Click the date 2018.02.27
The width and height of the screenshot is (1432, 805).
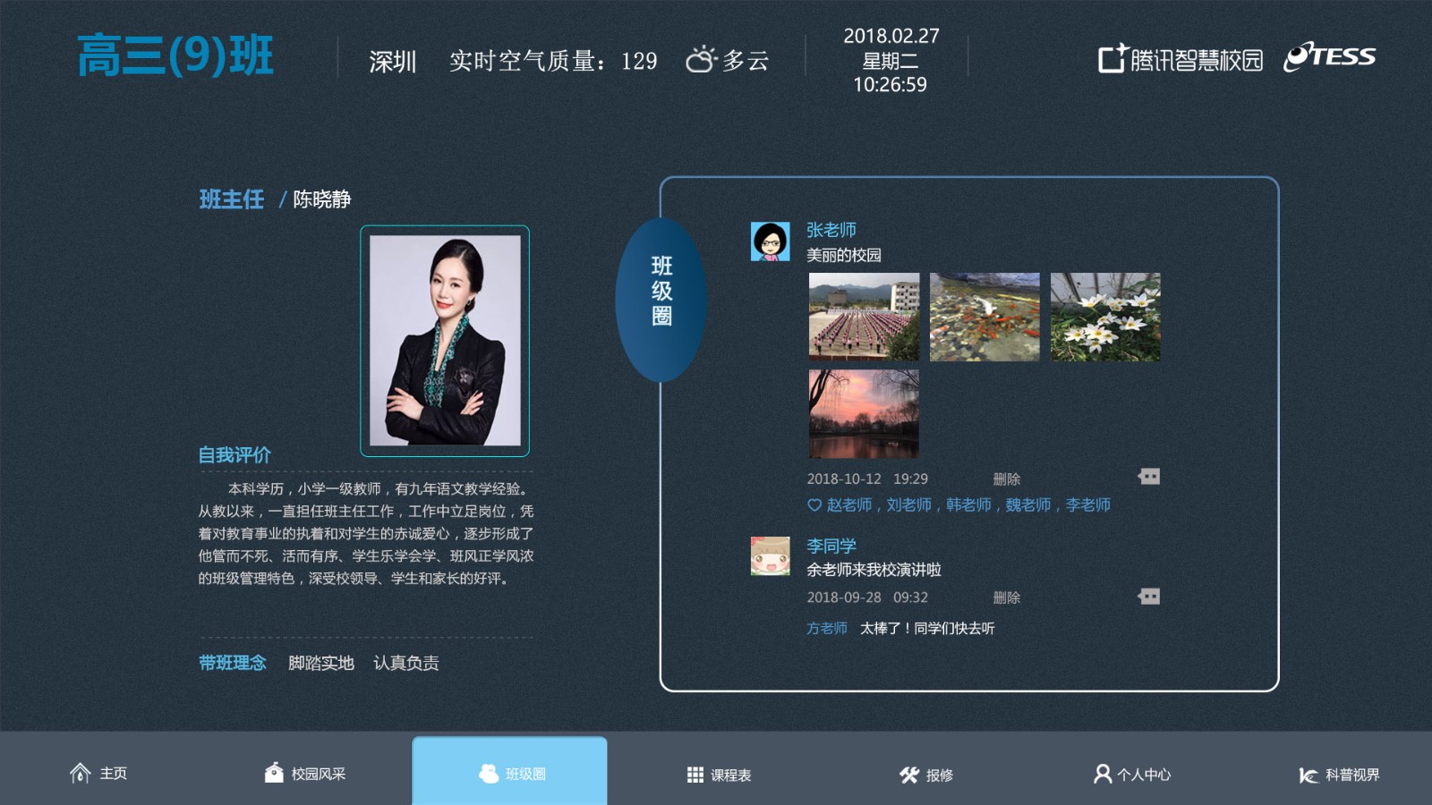coord(891,36)
